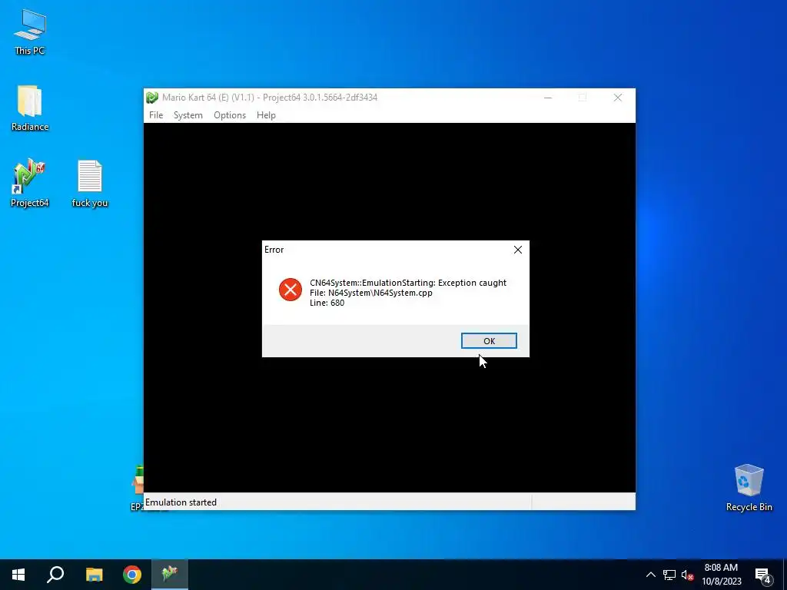This screenshot has height=590, width=787.
Task: Click the Error dialog title text
Action: [x=274, y=250]
